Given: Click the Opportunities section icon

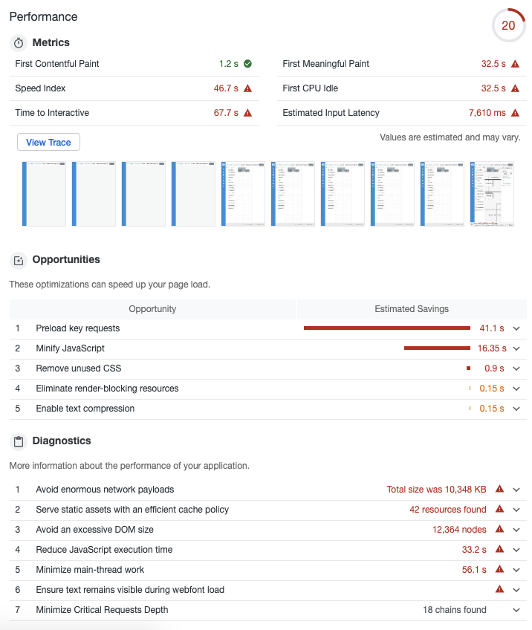Looking at the screenshot, I should coord(18,259).
